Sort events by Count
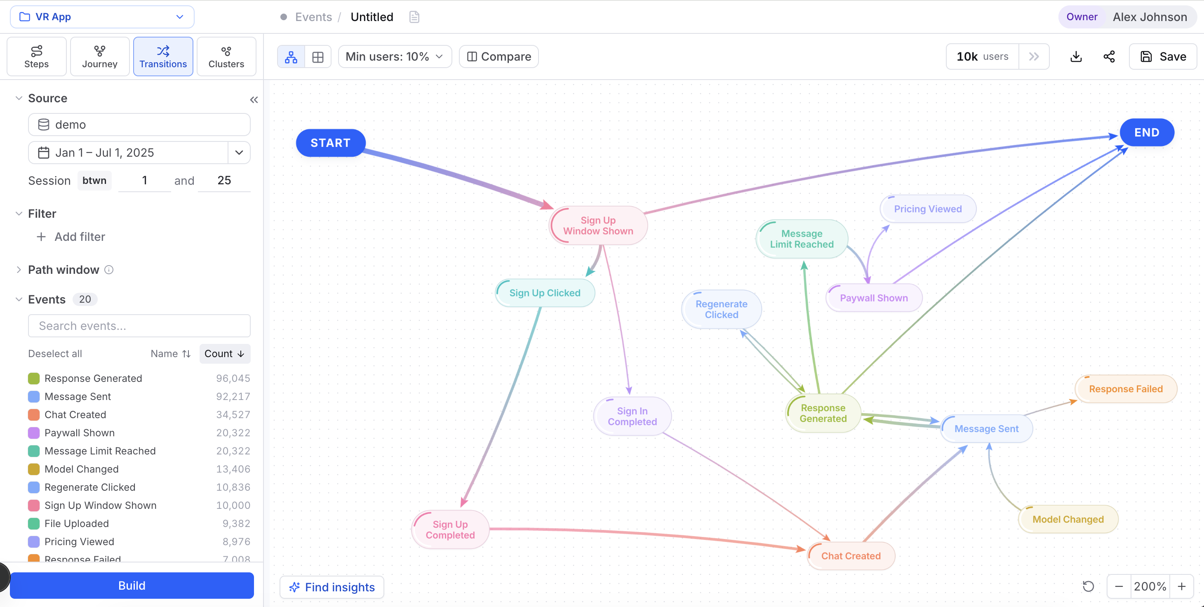 224,354
